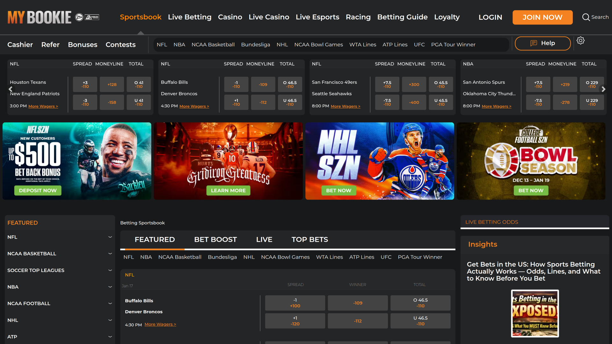
Task: Click the 21+ age restriction icon
Action: 79,17
